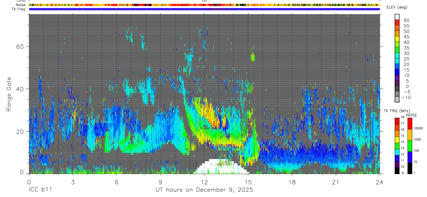Select the red top segment of TX FRQ bar
427x197 pixels.
(x=397, y=121)
